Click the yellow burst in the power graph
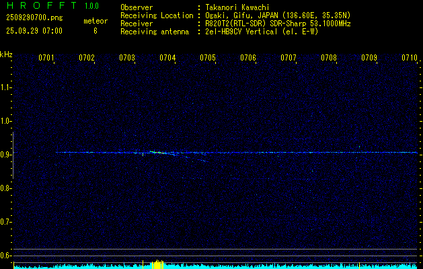Screen dimensions: 423x269 [x=158, y=264]
